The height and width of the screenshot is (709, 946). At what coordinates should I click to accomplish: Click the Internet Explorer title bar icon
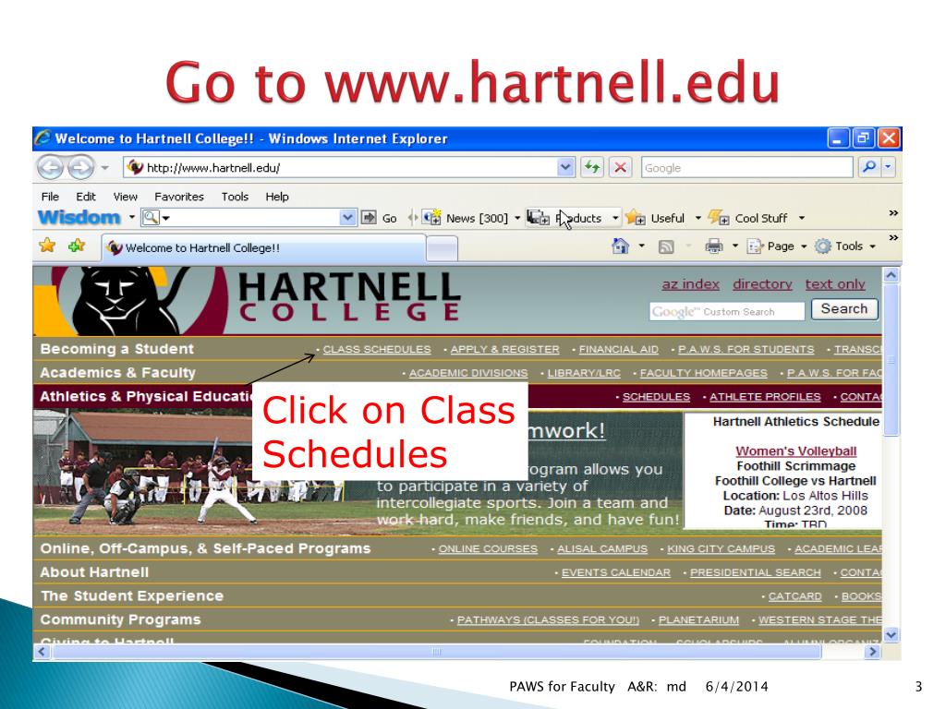pyautogui.click(x=42, y=138)
